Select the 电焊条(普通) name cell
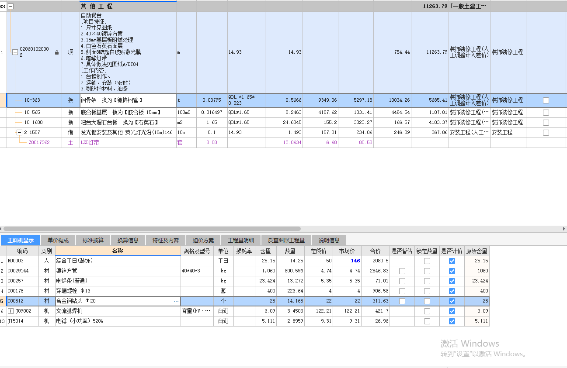The width and height of the screenshot is (567, 368). 118,281
